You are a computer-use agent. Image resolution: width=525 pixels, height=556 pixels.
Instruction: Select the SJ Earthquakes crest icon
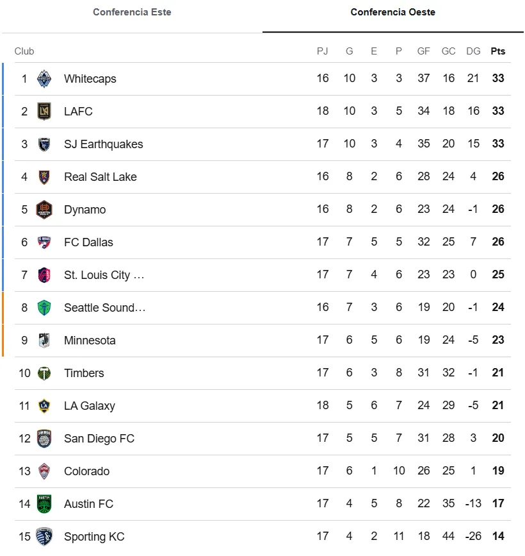pos(44,144)
